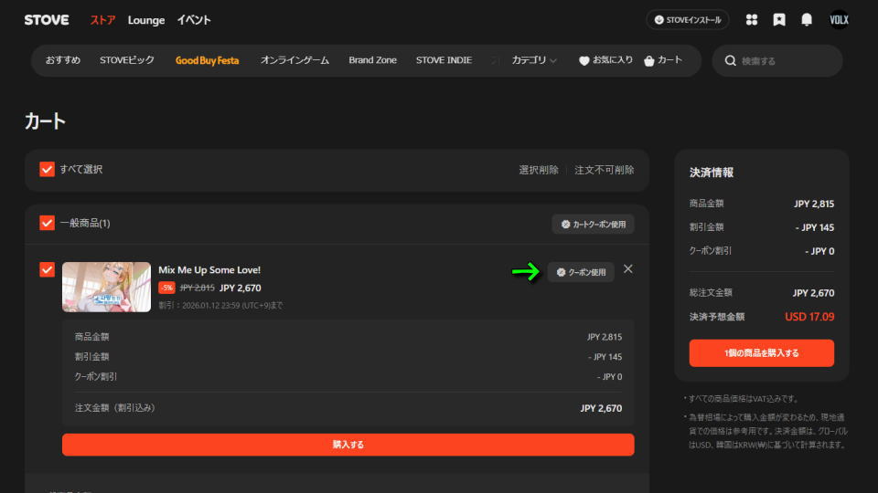Open the VOLX profile avatar
The height and width of the screenshot is (493, 878).
[839, 20]
